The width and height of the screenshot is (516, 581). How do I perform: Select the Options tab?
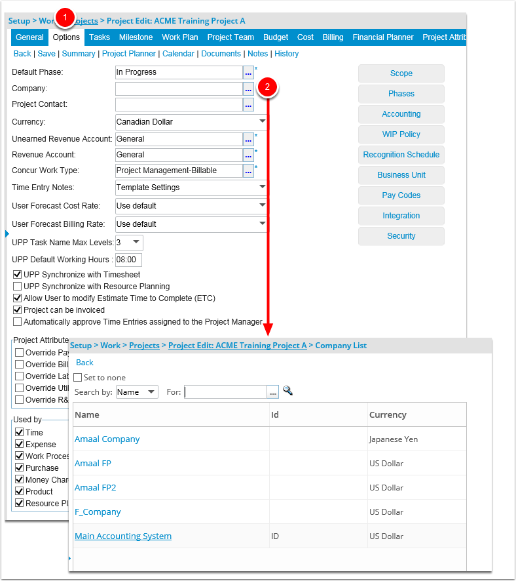(x=66, y=37)
